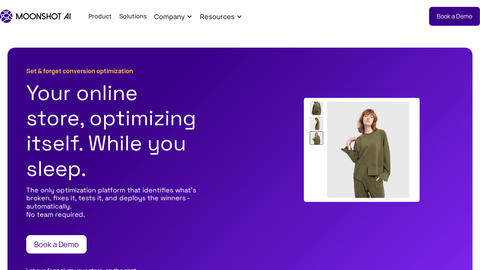The image size is (480, 270).
Task: Select the second product thumbnail image
Action: pyautogui.click(x=316, y=123)
